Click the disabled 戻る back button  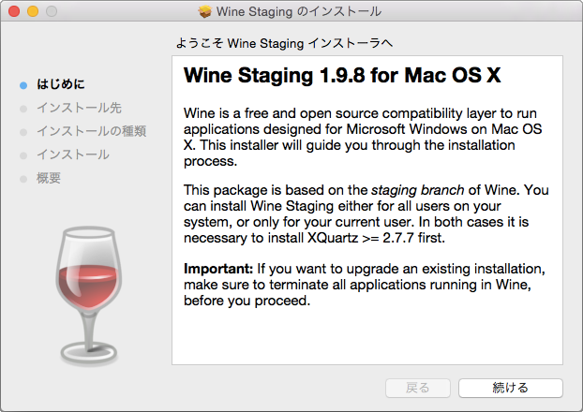click(x=418, y=388)
